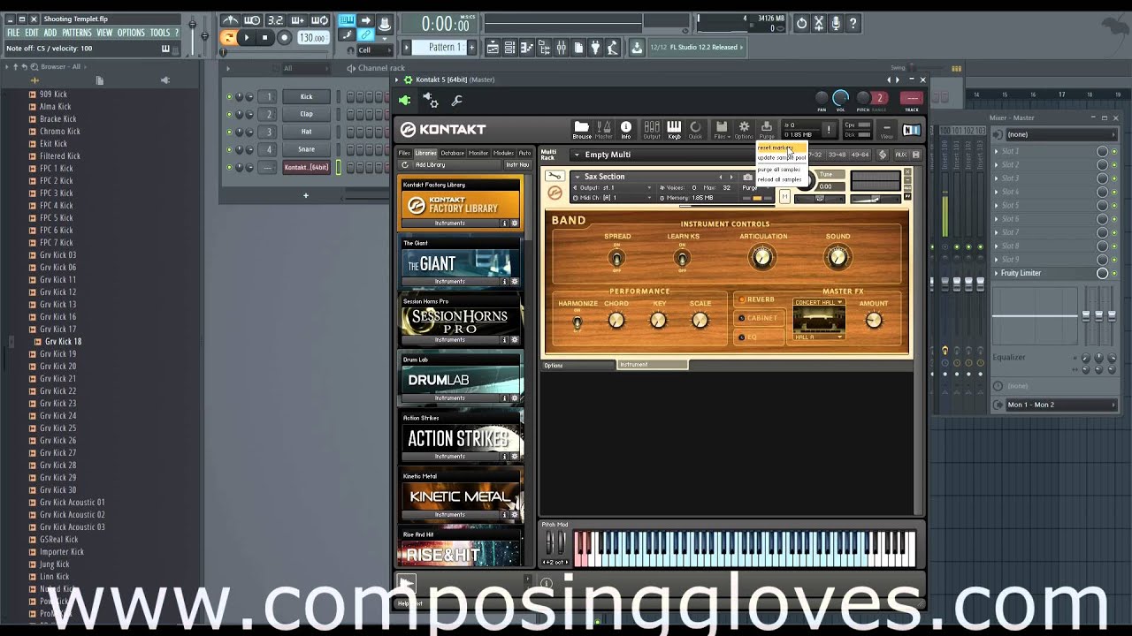The width and height of the screenshot is (1132, 636).
Task: Open the TOOLS menu
Action: [160, 33]
